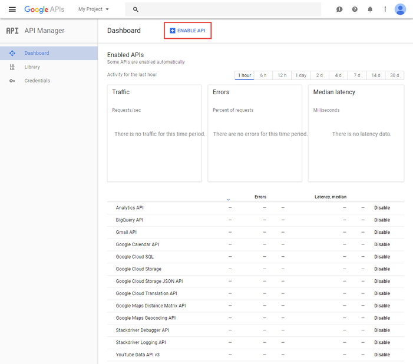Click the search magnifier icon

(136, 9)
